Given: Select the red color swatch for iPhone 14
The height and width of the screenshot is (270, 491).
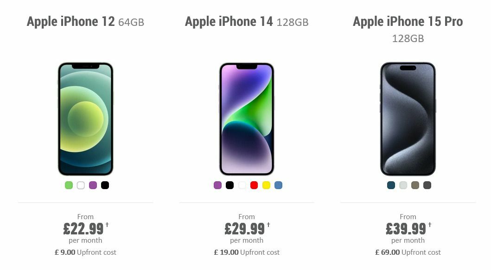Looking at the screenshot, I should pos(254,185).
